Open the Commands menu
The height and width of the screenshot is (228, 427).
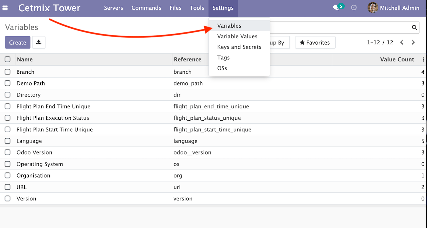[x=146, y=7]
